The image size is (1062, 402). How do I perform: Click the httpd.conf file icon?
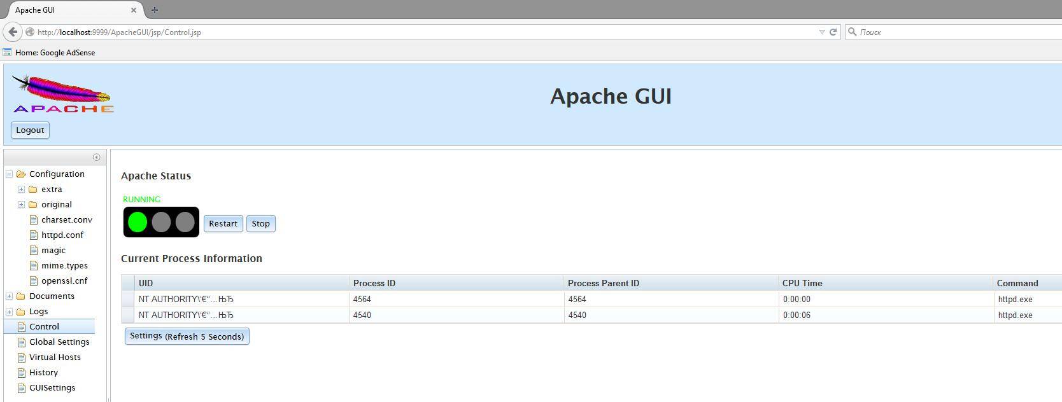click(x=34, y=235)
